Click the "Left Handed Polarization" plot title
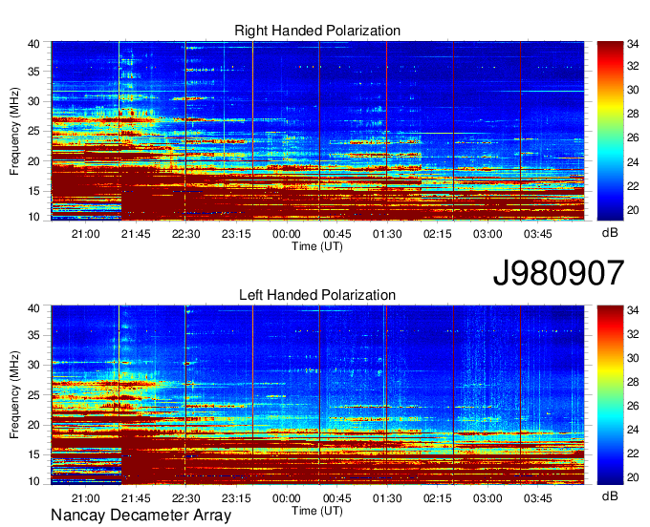This screenshot has height=527, width=650. (x=317, y=295)
